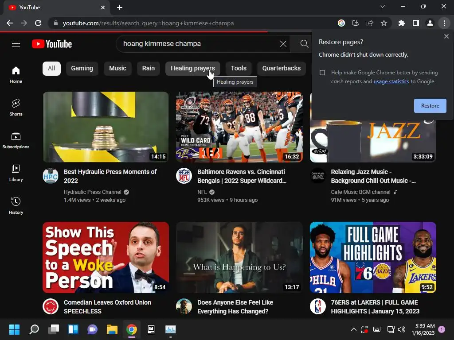Click the Restore button

point(430,106)
